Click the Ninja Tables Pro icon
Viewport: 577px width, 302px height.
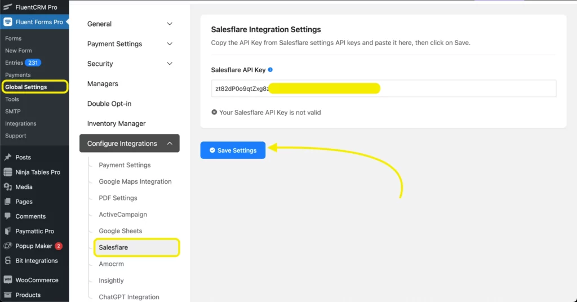[x=8, y=172]
